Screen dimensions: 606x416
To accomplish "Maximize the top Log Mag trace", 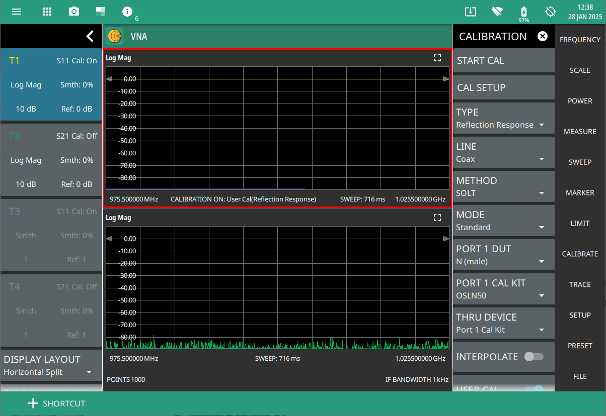I will coord(437,58).
